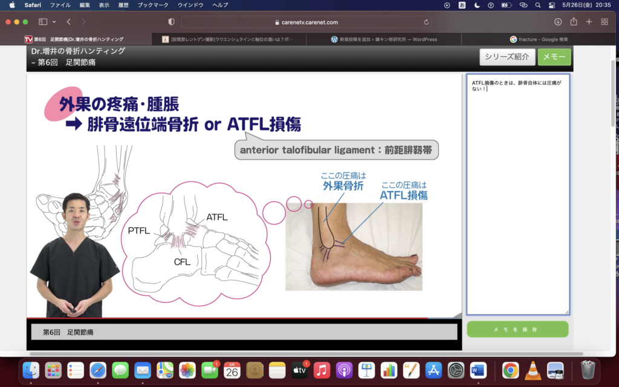This screenshot has height=387, width=619.
Task: Open the Safari downloads list
Action: [558, 22]
